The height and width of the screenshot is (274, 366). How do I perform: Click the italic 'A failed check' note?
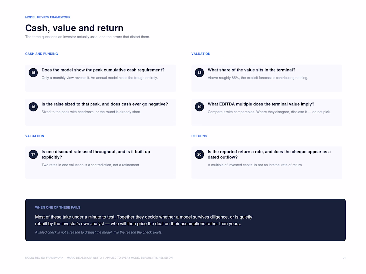click(98, 232)
